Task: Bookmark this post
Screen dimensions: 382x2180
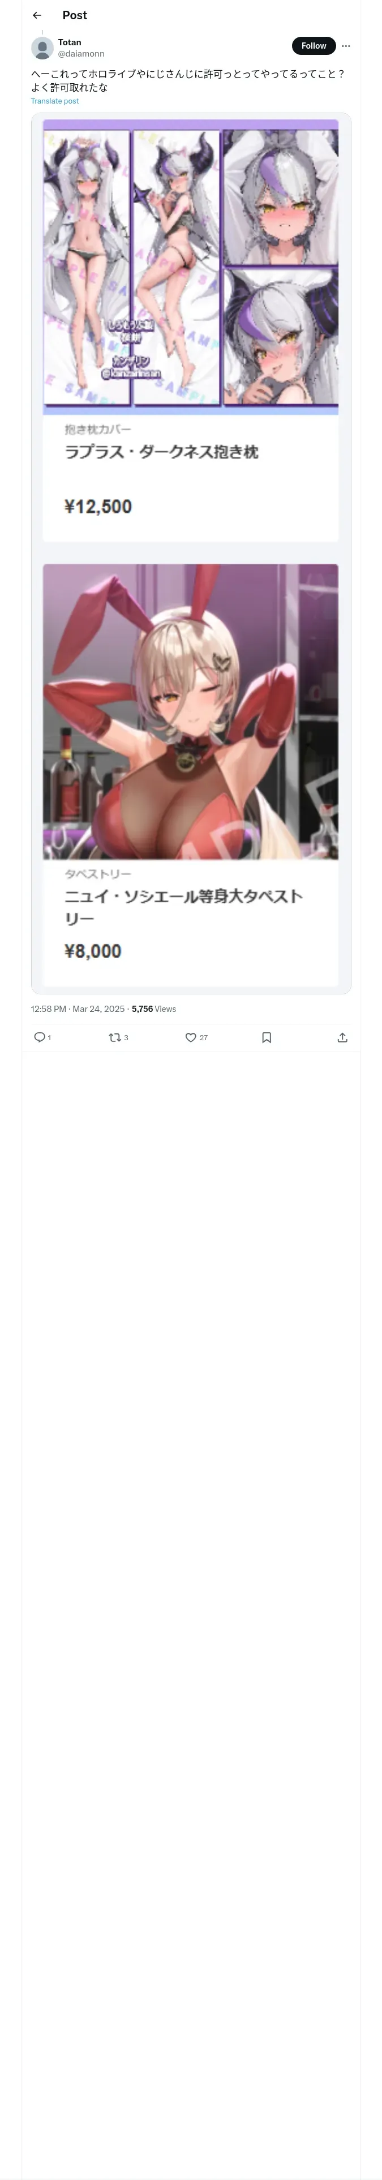Action: click(267, 1037)
